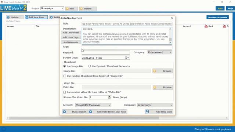
Task: Open the Help button
Action: 230,8
